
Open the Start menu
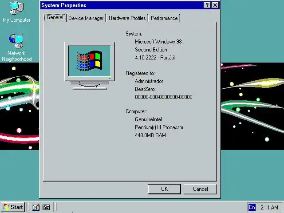click(x=13, y=207)
